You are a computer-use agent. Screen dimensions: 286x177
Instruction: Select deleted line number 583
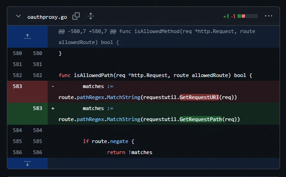(x=17, y=86)
